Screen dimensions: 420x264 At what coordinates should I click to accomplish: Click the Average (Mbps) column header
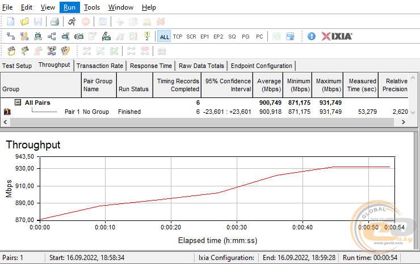pyautogui.click(x=268, y=85)
